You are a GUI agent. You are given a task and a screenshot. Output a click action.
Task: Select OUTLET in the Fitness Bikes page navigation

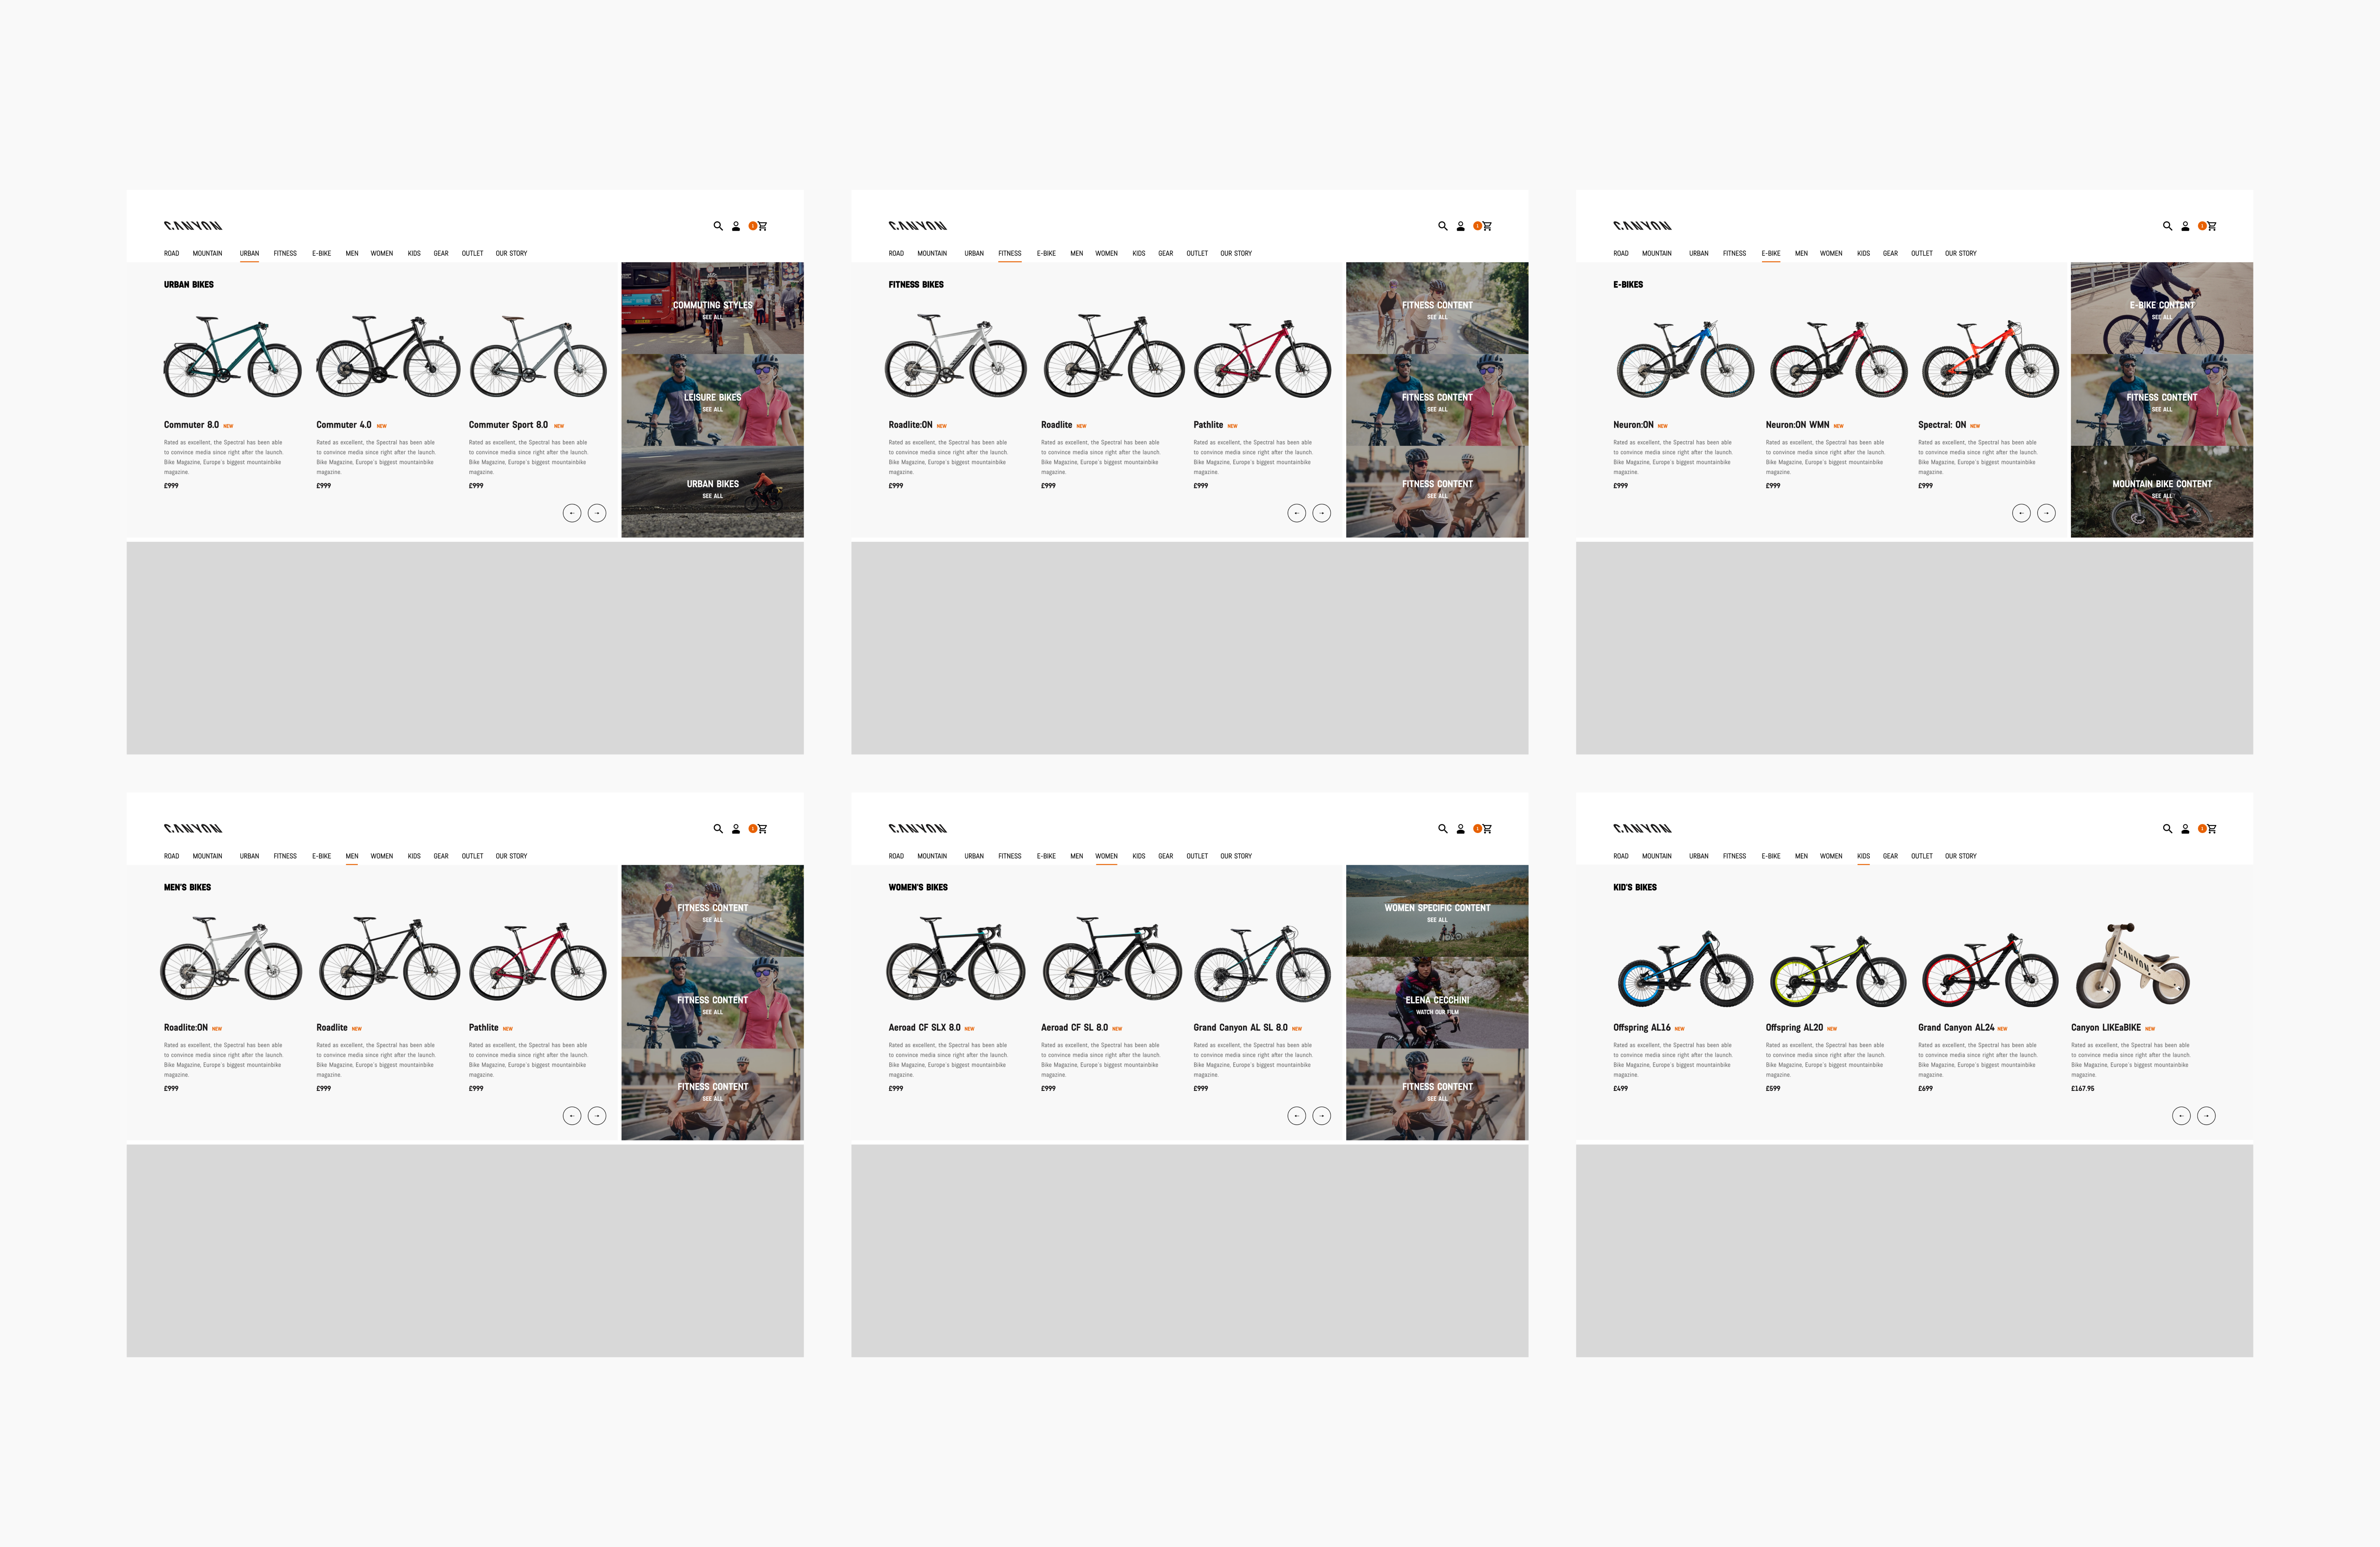(x=1197, y=254)
